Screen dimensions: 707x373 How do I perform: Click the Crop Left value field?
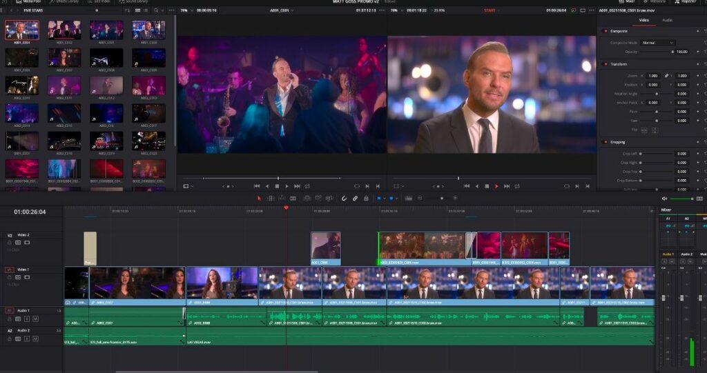pos(681,154)
